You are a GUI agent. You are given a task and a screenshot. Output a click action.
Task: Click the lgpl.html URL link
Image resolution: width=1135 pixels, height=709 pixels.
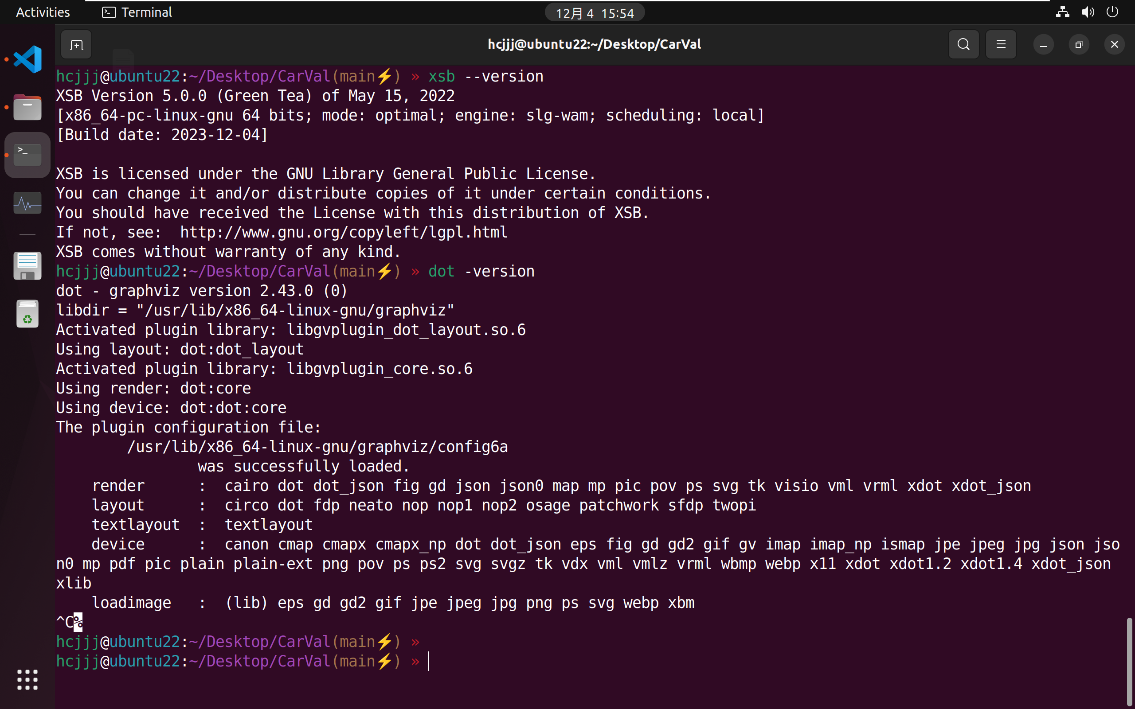343,232
